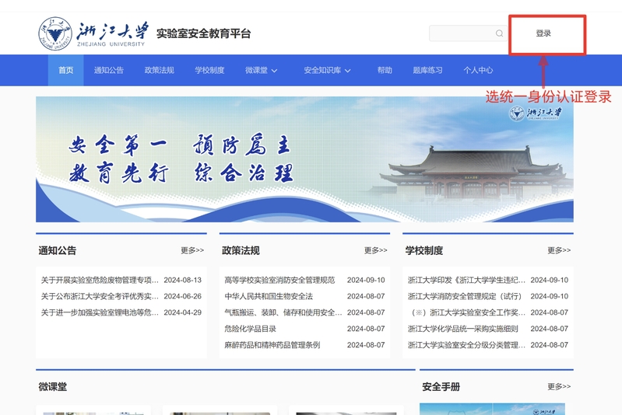The width and height of the screenshot is (622, 415).
Task: Expand the 微课堂 dropdown menu
Action: point(261,70)
